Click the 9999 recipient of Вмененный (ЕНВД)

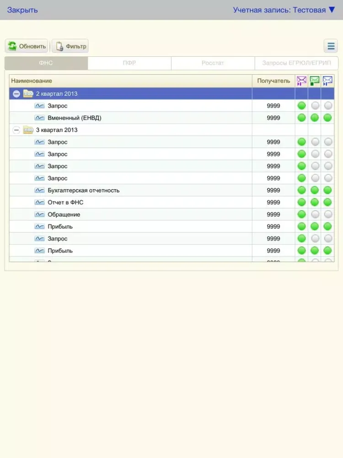(x=273, y=118)
